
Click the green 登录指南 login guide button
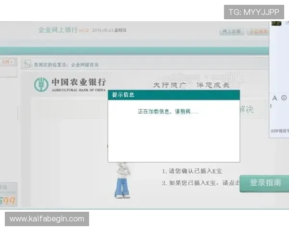[x=265, y=183]
